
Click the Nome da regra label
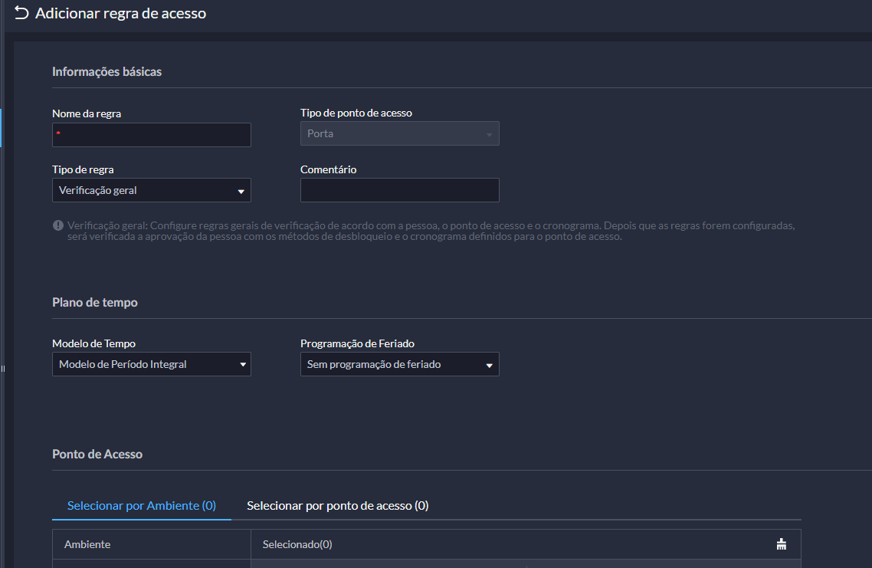click(x=87, y=113)
